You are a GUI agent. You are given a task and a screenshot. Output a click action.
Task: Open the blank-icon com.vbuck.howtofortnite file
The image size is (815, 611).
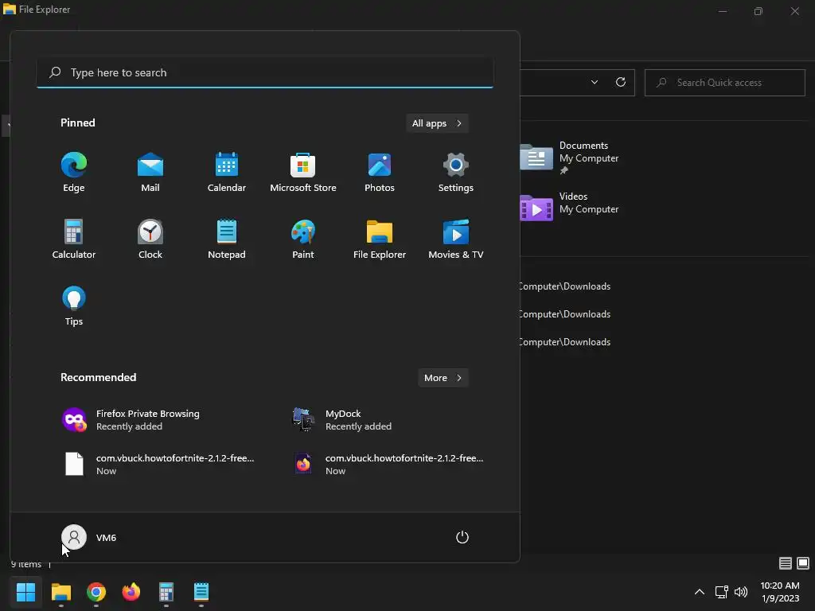[161, 464]
